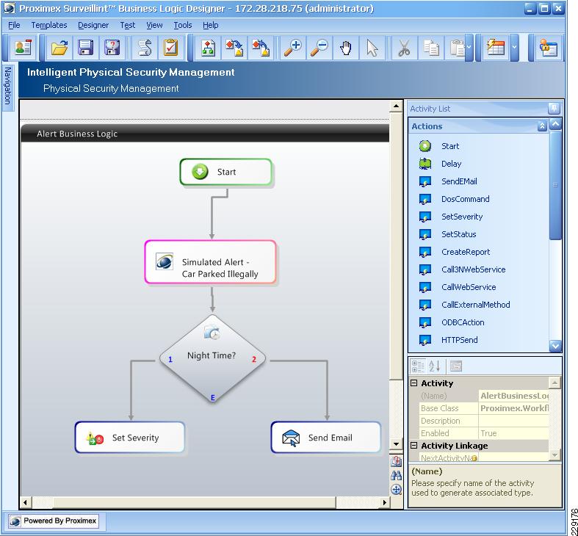
Task: Select the Zoom Out magnifier tool
Action: 319,48
